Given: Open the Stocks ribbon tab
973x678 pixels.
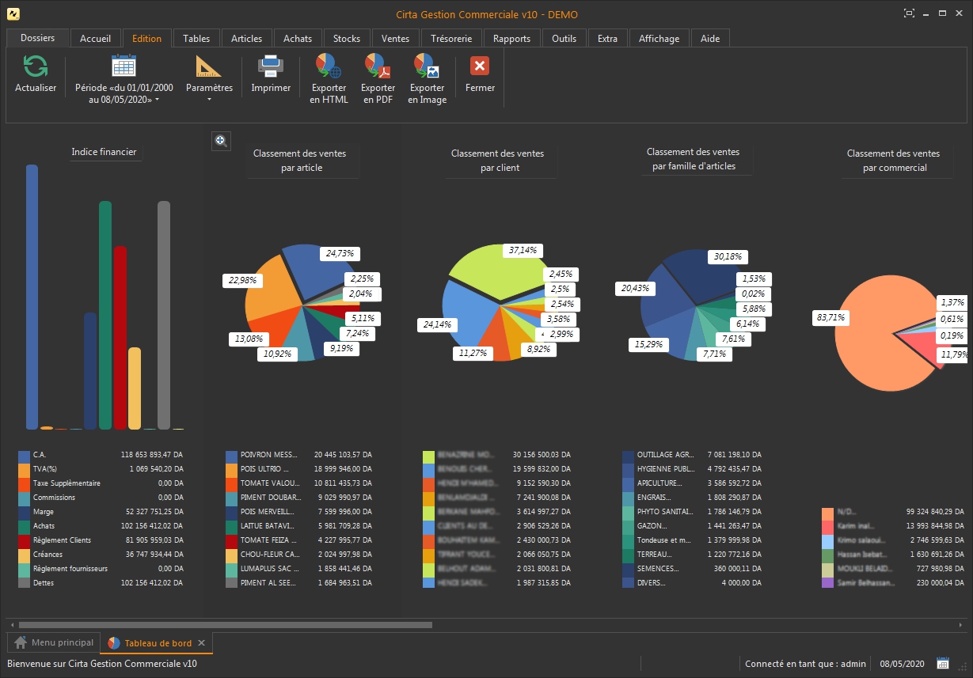Looking at the screenshot, I should (x=347, y=38).
